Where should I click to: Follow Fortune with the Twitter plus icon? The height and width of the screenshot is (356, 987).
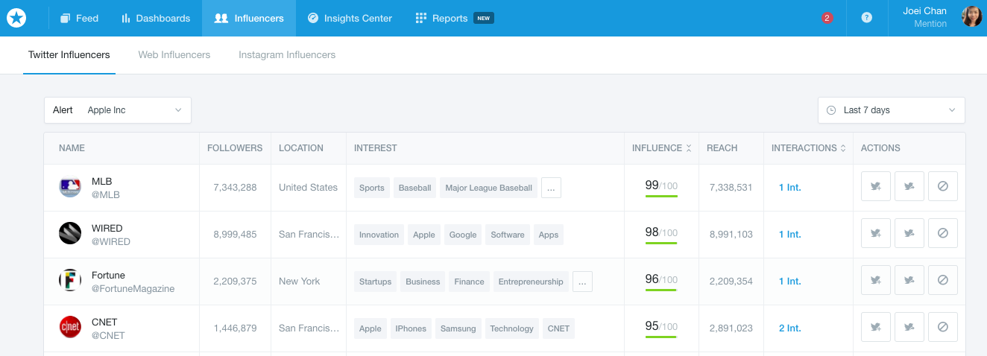(x=876, y=281)
